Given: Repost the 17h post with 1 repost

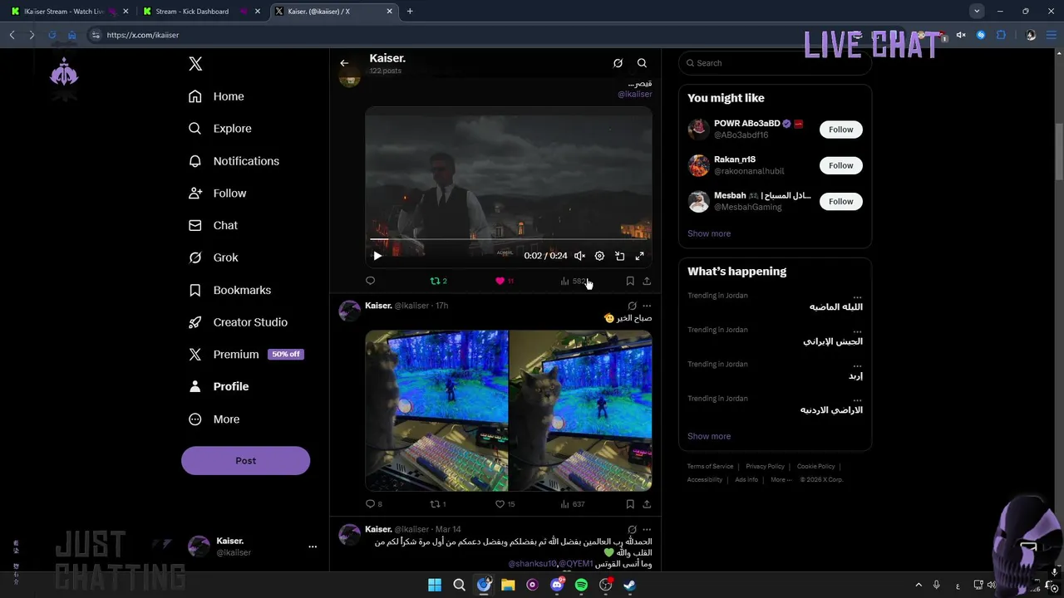Looking at the screenshot, I should tap(438, 504).
